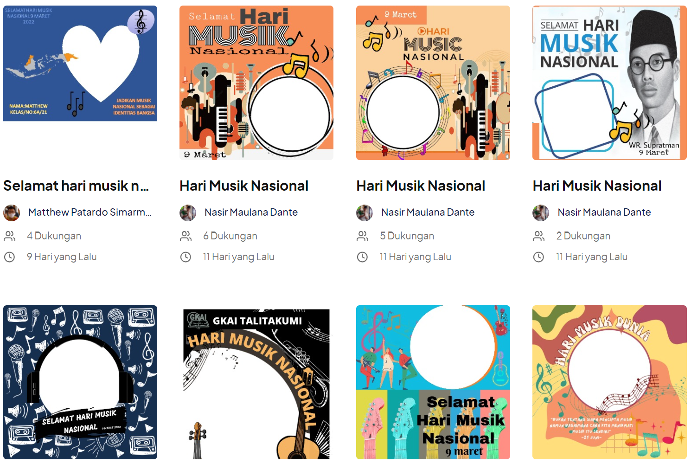The height and width of the screenshot is (463, 691).
Task: Open orange 'Selamat Hari Musik Nasional' thumbnail
Action: coord(256,83)
